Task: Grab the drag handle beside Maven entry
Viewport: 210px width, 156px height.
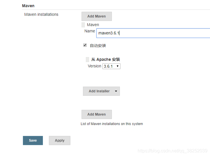Action: (x=83, y=25)
